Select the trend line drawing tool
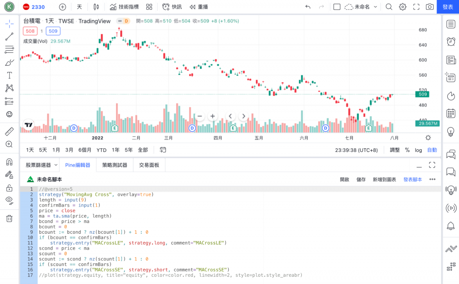This screenshot has height=284, width=459. pos(9,37)
